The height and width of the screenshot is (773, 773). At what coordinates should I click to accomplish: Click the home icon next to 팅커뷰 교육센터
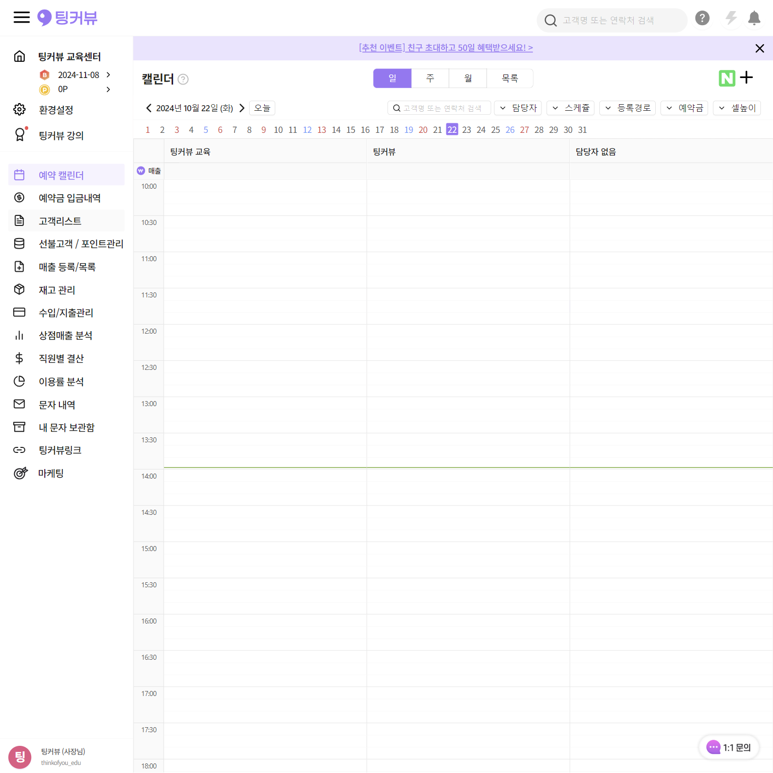coord(20,56)
